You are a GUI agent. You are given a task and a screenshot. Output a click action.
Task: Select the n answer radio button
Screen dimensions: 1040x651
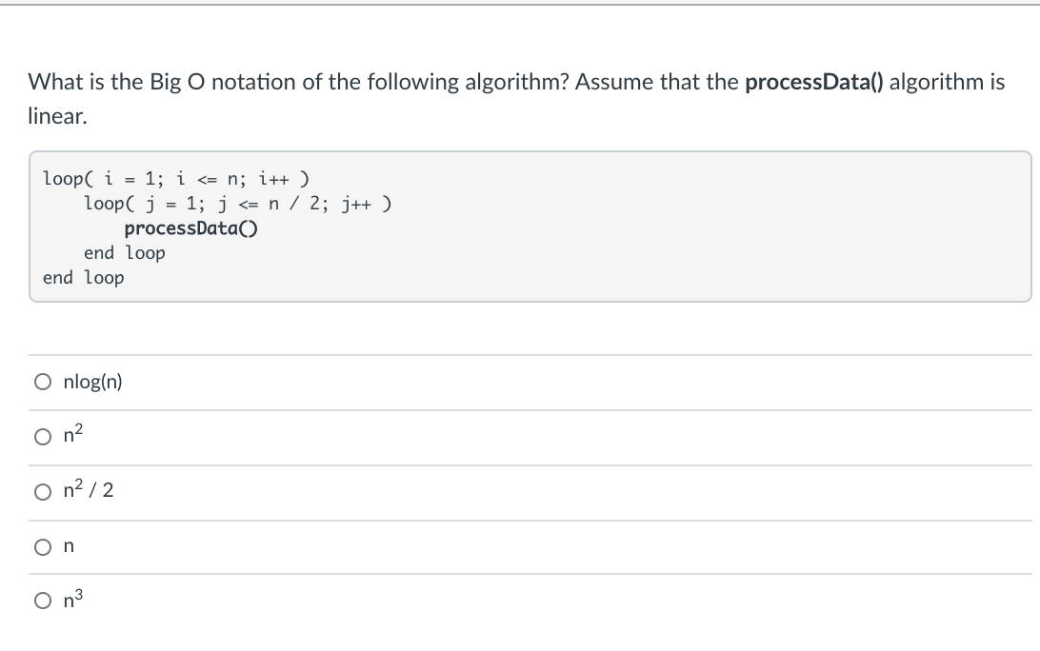tap(42, 545)
